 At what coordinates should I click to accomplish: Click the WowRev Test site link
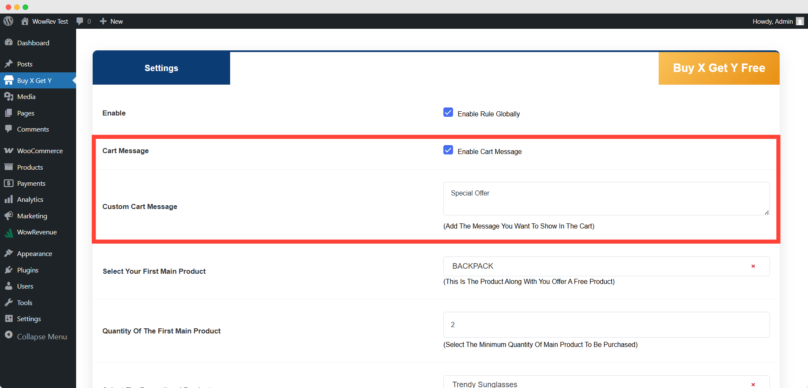50,21
